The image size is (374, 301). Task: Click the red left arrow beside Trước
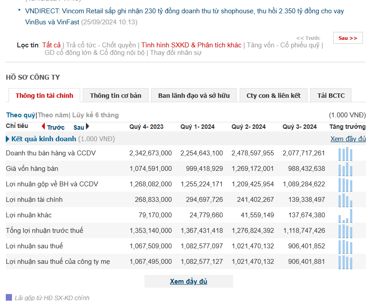[x=43, y=127]
